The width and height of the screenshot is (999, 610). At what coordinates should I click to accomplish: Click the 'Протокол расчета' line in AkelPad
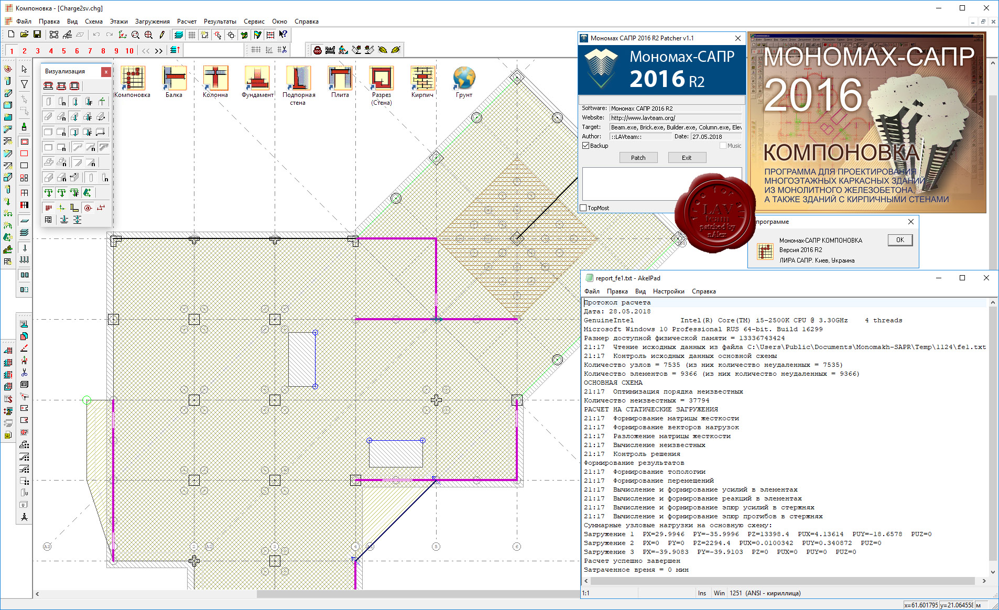617,302
